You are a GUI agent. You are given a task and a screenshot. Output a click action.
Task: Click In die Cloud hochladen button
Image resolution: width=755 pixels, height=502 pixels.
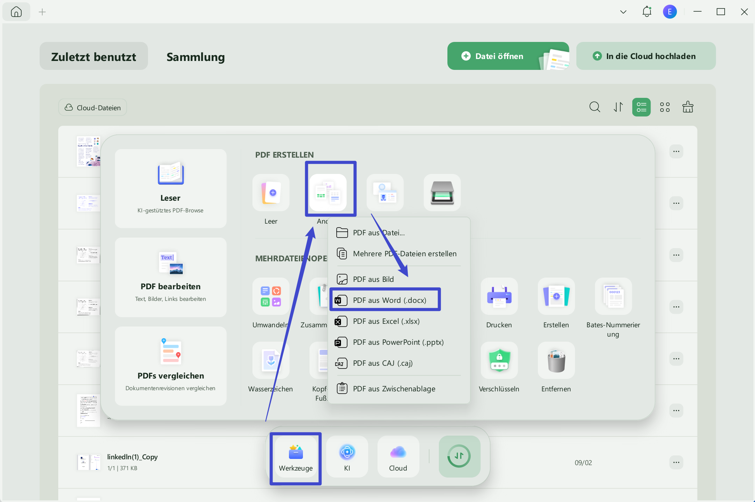coord(646,56)
